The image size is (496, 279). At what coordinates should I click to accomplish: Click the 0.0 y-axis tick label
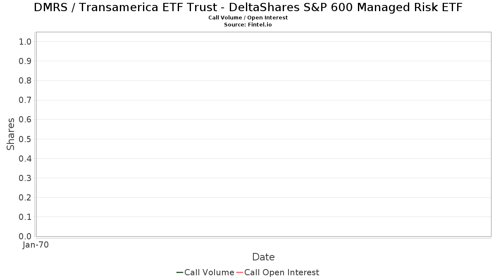click(x=25, y=236)
